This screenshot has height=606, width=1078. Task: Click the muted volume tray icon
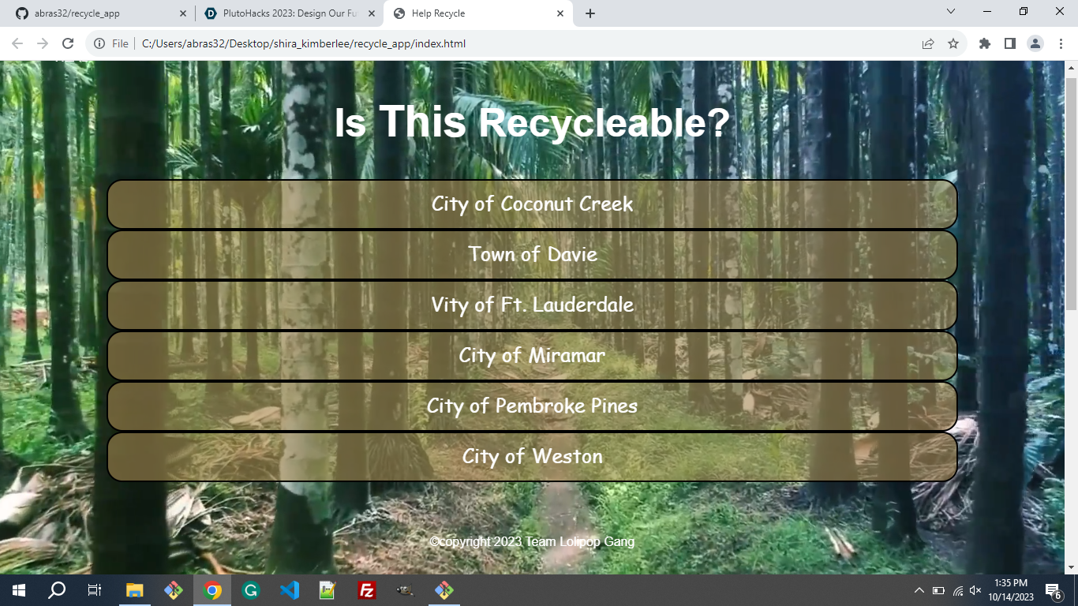click(976, 590)
